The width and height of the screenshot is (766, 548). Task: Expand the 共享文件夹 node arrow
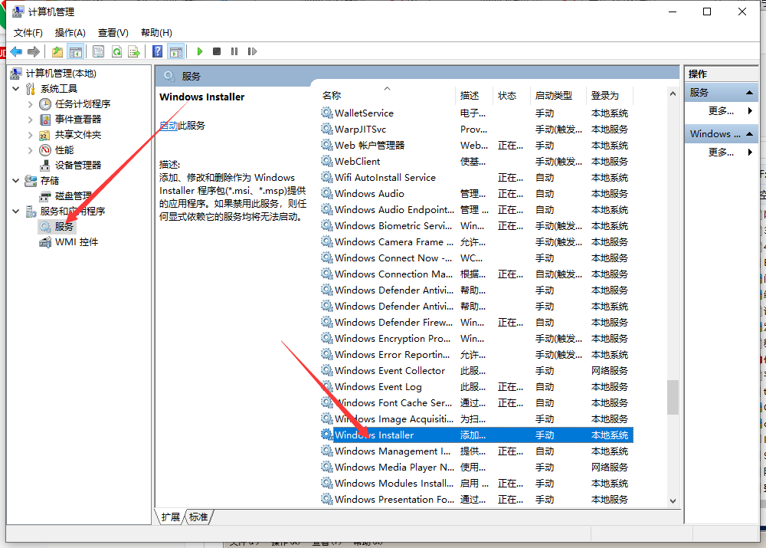pyautogui.click(x=31, y=134)
